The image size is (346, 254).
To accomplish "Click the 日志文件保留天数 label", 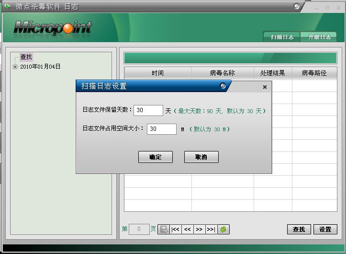I will pyautogui.click(x=107, y=110).
